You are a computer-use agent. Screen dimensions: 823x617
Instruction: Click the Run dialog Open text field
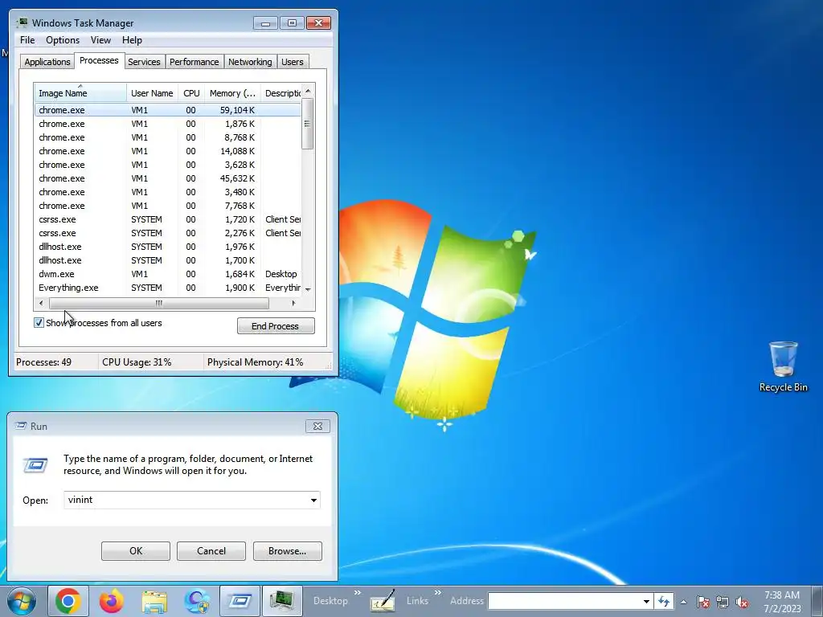coord(186,500)
